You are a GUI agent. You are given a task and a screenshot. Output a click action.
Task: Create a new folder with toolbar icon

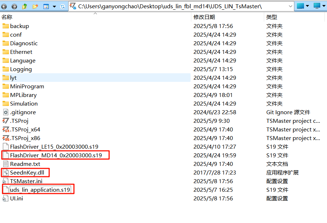pyautogui.click(x=35, y=6)
